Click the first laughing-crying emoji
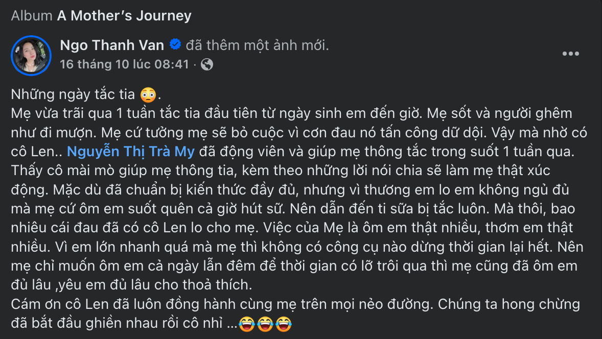The width and height of the screenshot is (602, 339). 248,324
